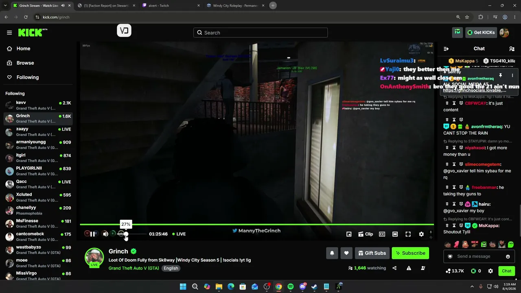Ban slimecomegetem using the shield icon
Screen dimensions: 521x293
tap(461, 164)
